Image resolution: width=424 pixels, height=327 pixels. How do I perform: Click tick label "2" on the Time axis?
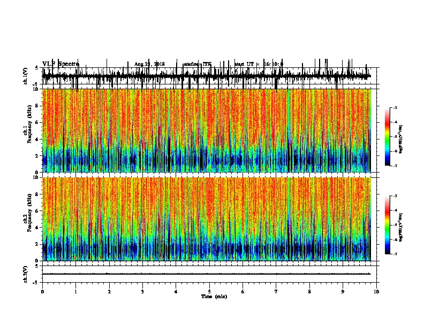click(x=109, y=292)
